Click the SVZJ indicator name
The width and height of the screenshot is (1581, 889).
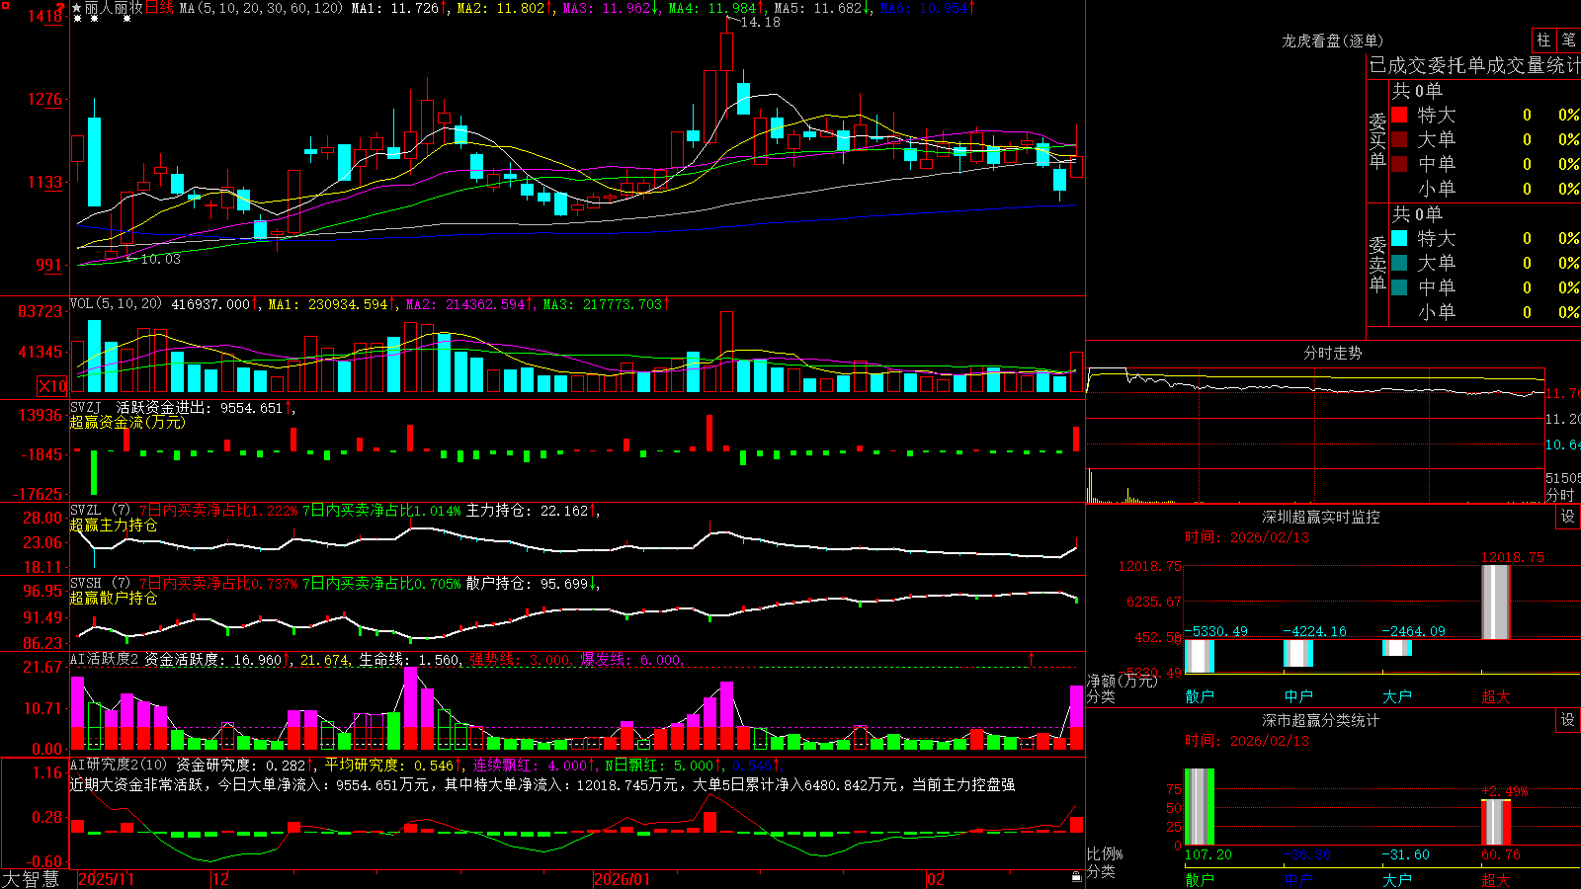coord(86,407)
